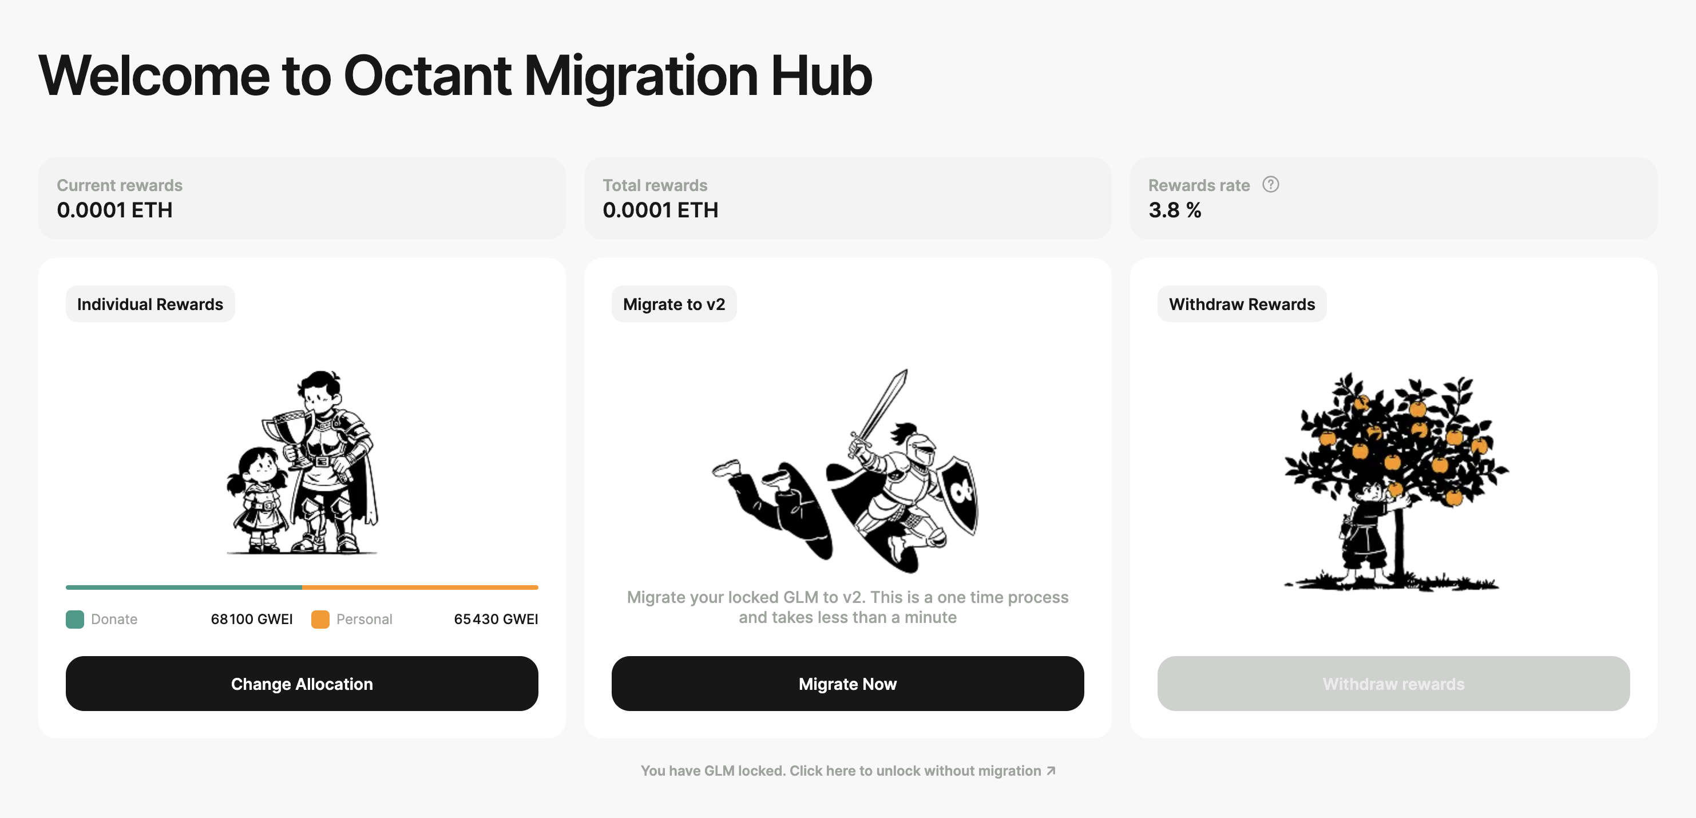Click the Withdraw rewards button
The image size is (1696, 818).
click(x=1393, y=684)
